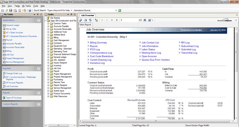Click the Job Cost application icon in My Tasks
Screen dimensions: 239x127
click(x=4, y=55)
